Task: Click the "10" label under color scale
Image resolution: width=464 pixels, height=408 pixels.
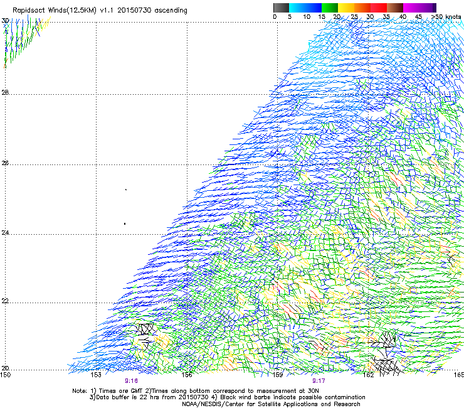Action: pyautogui.click(x=307, y=17)
